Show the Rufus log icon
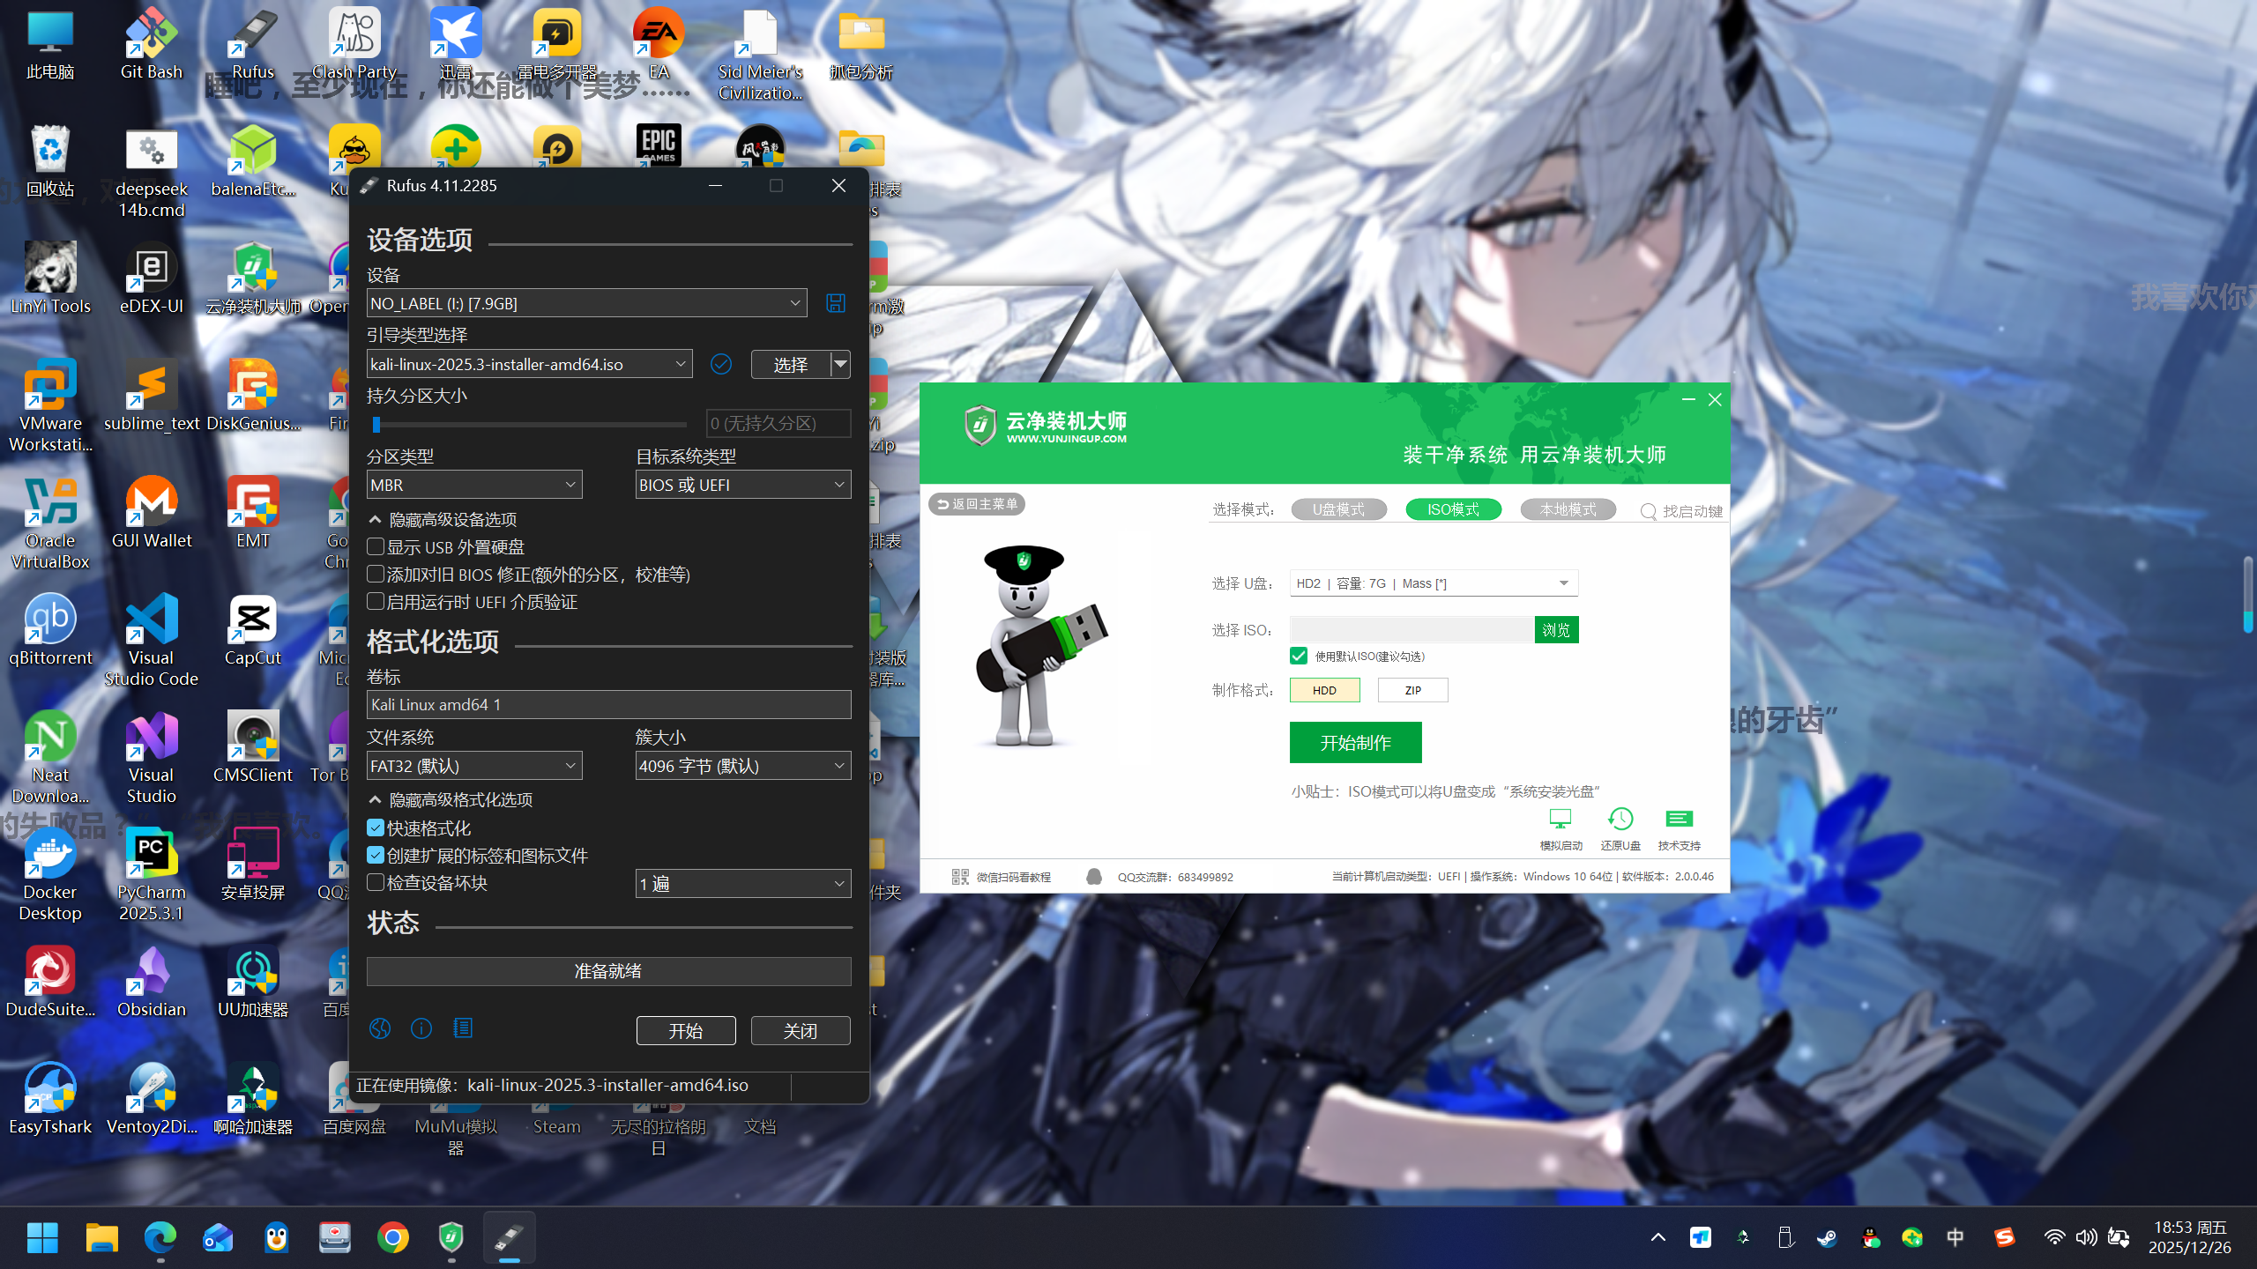Screen dimensions: 2257x1269 [x=463, y=1028]
